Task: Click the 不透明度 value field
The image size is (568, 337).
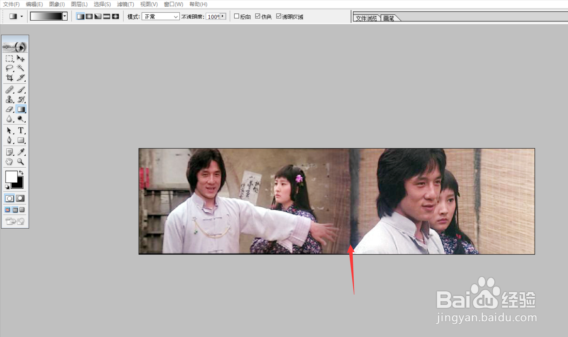Action: 213,16
